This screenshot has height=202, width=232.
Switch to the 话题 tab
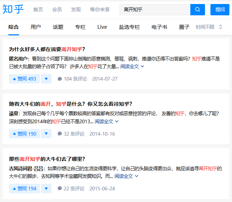point(58,27)
